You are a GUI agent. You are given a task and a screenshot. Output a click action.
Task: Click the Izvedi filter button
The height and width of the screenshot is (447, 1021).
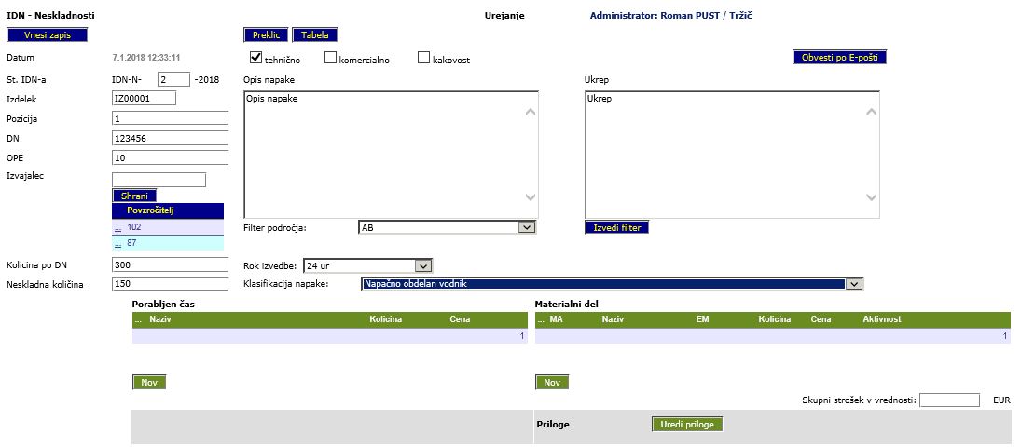click(616, 227)
